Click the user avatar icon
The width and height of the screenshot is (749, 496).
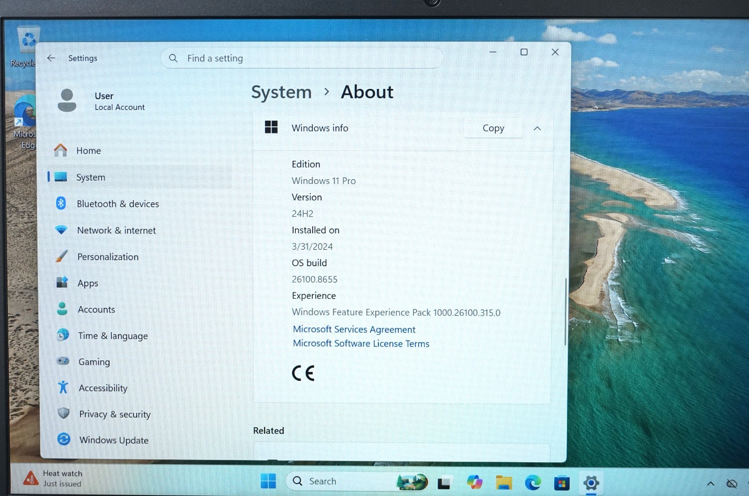click(67, 101)
